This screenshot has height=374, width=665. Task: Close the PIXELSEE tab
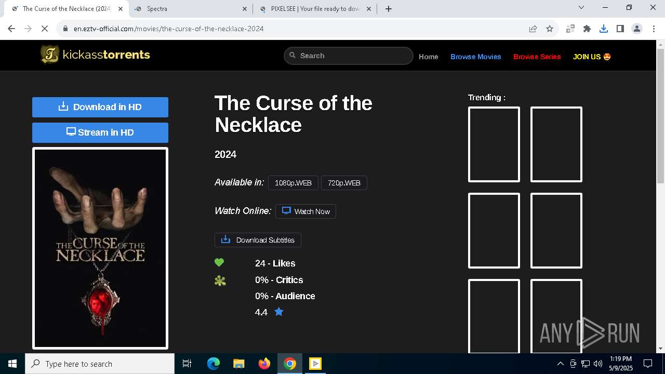coord(369,9)
